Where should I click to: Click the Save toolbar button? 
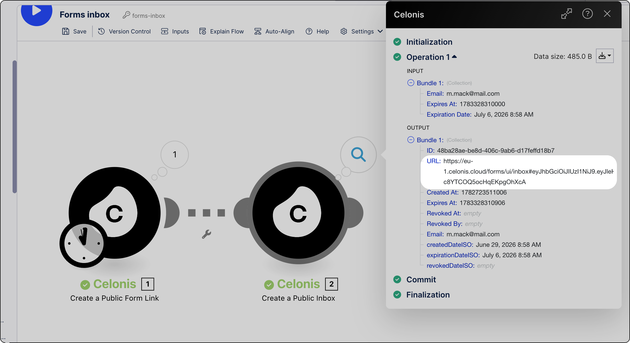[74, 31]
